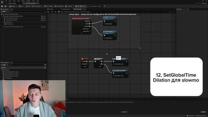This screenshot has height=117, width=208.
Task: Open the Tools menu
Action: pos(33,1)
